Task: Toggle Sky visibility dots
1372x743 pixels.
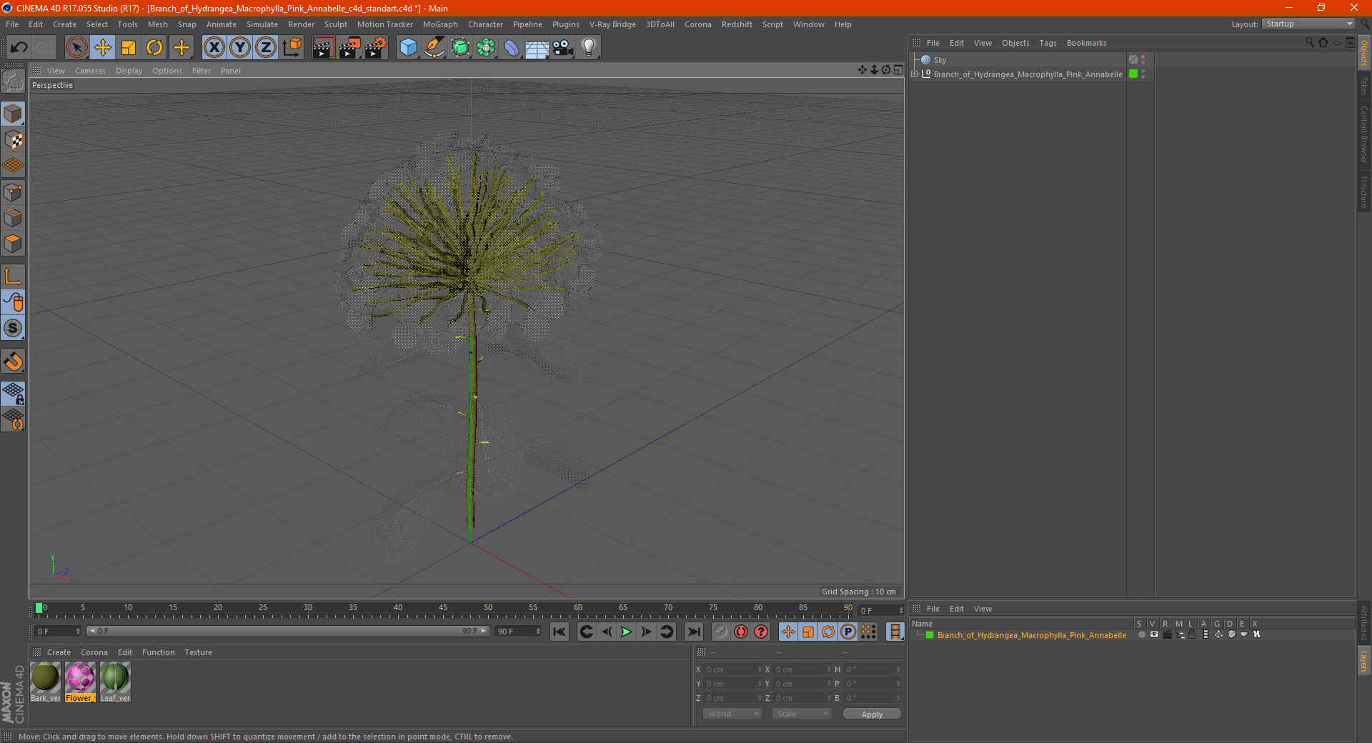Action: (x=1143, y=60)
